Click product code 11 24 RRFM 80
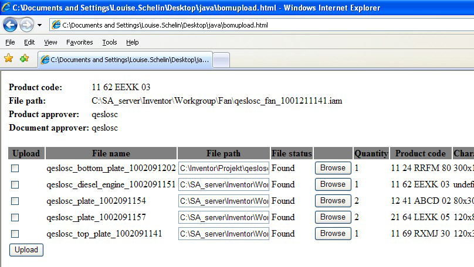The height and width of the screenshot is (267, 474). 421,168
